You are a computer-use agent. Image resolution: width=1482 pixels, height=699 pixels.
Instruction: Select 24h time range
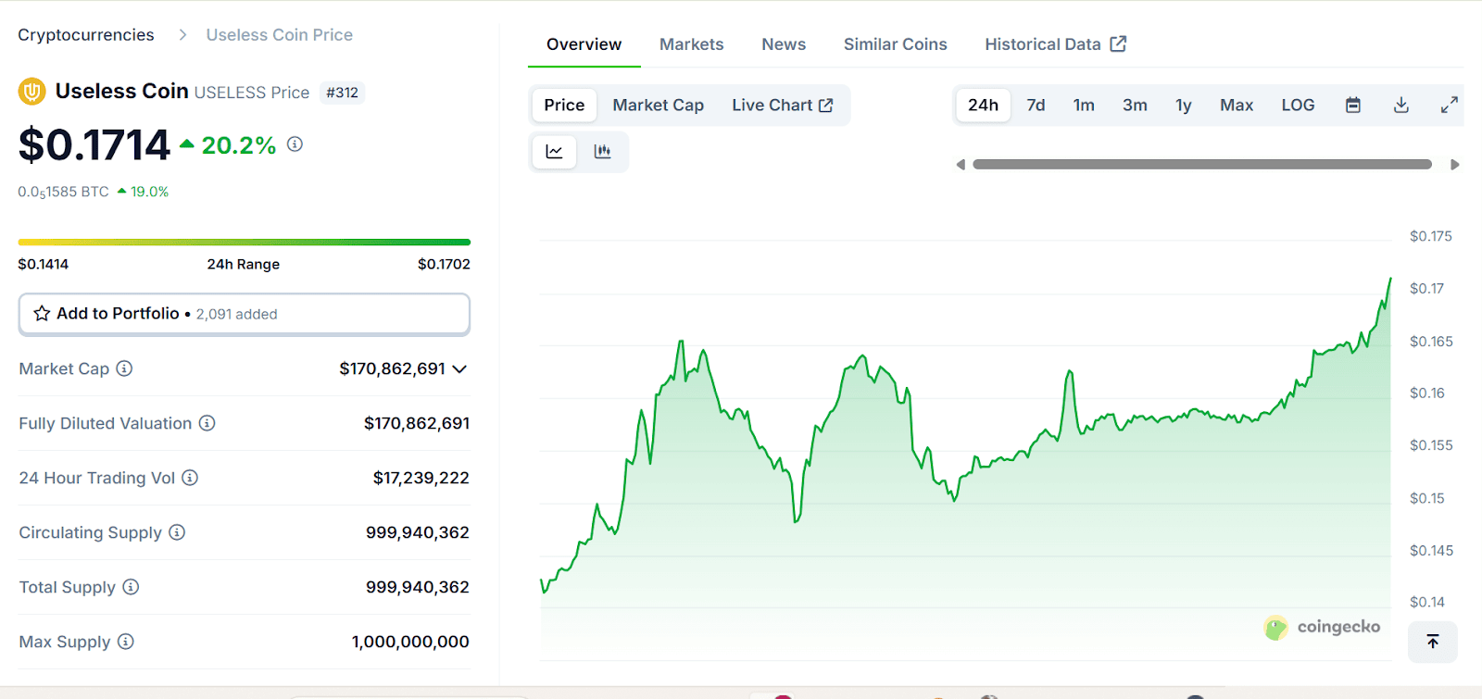pos(983,106)
